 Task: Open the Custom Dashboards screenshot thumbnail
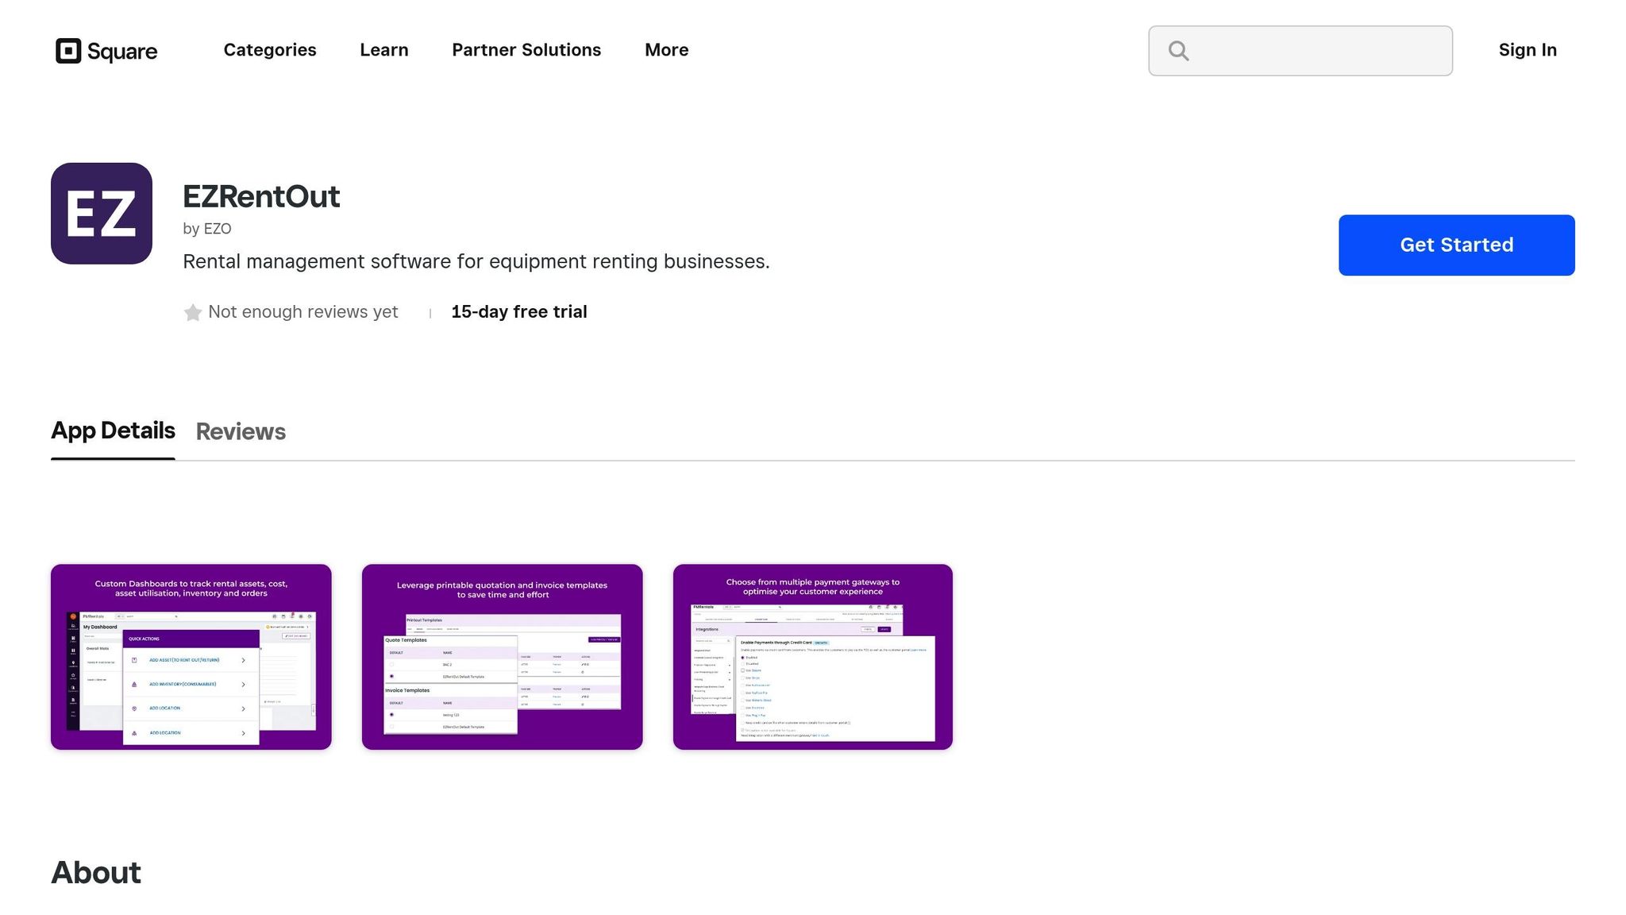[191, 657]
